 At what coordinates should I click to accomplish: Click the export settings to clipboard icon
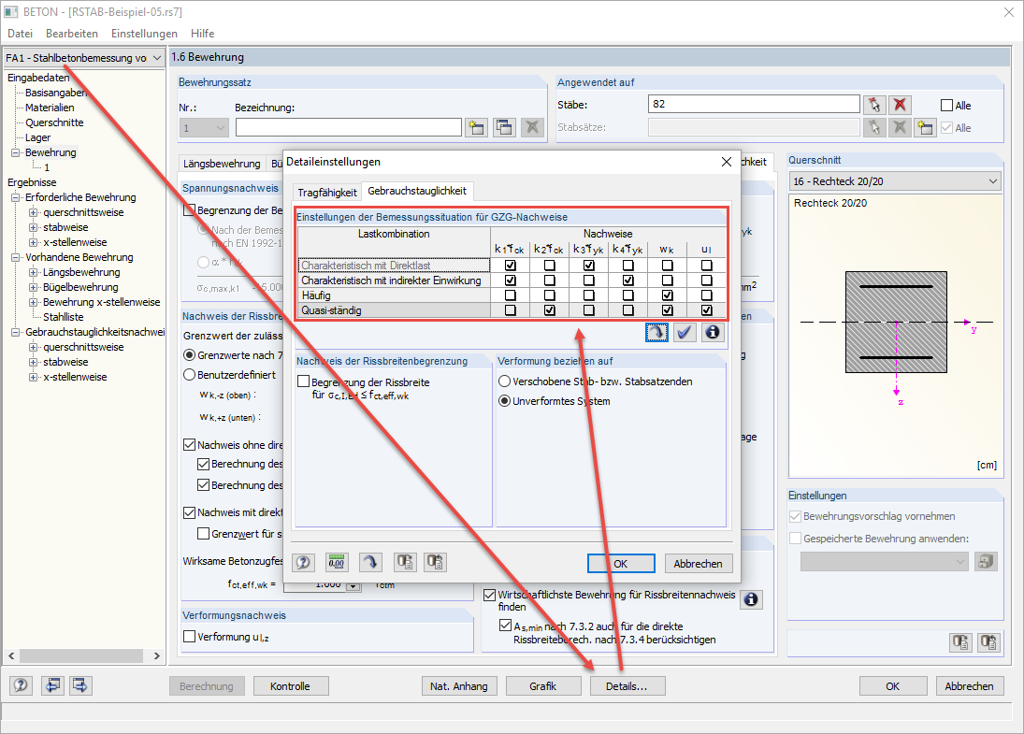[x=404, y=561]
